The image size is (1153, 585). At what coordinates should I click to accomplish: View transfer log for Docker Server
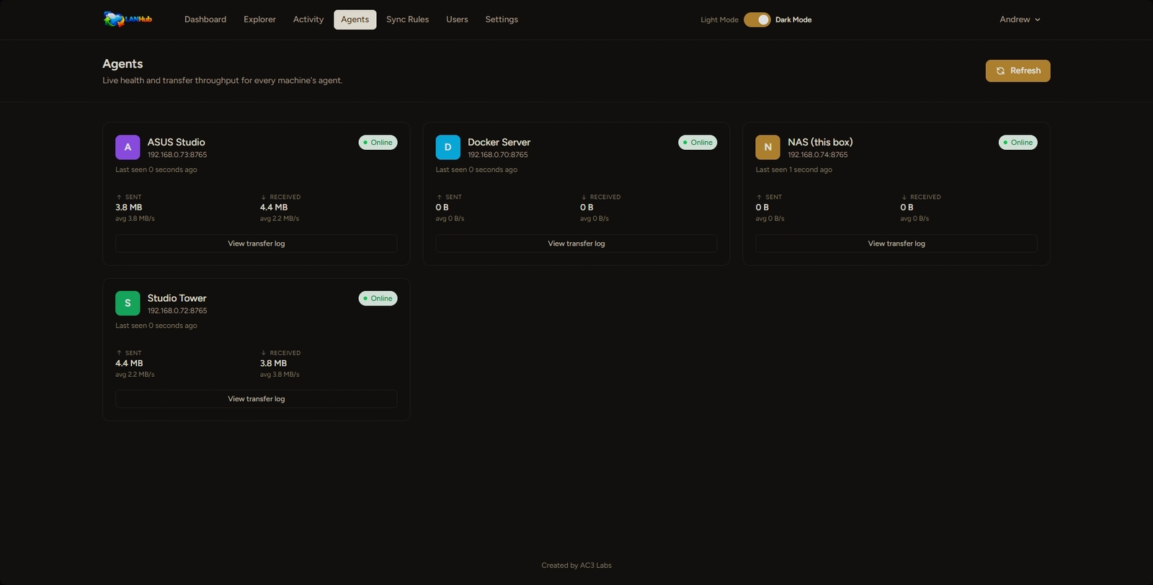click(576, 244)
